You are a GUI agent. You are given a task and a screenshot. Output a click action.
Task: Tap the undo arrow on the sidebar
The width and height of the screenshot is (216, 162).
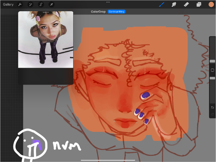[212, 108]
